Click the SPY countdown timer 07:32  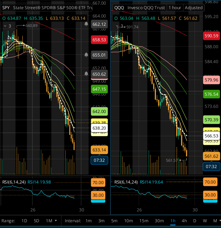pyautogui.click(x=99, y=160)
